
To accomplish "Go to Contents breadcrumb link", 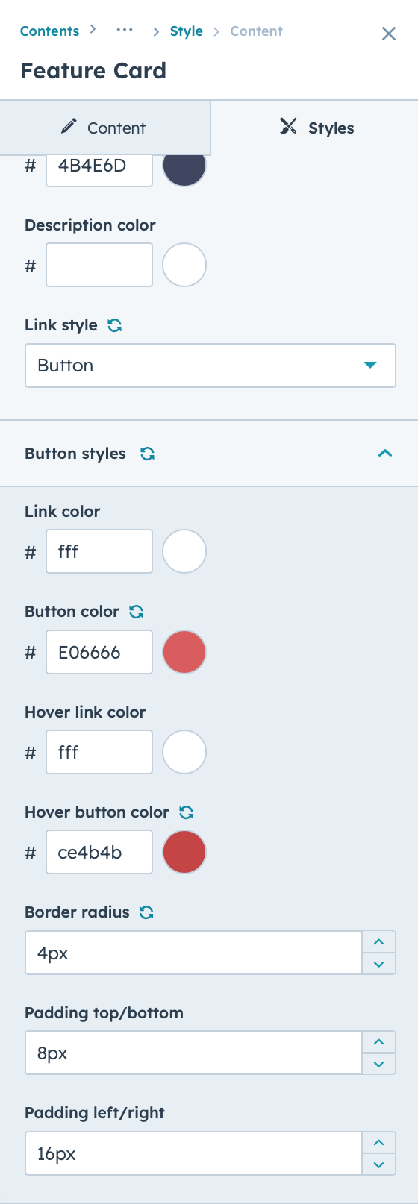I will (49, 31).
